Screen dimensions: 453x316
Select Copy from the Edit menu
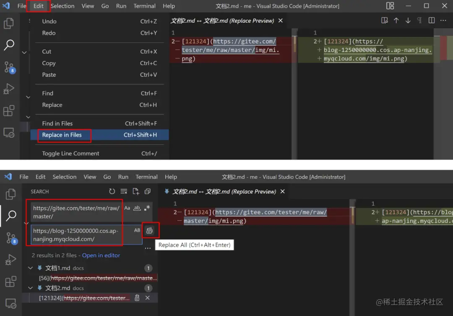coord(99,63)
